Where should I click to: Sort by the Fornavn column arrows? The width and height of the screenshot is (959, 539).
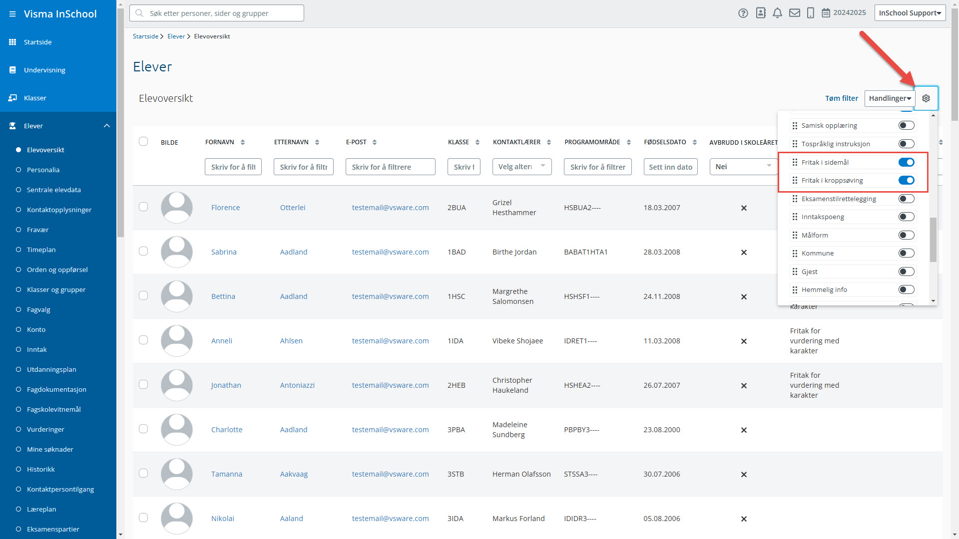pos(243,142)
